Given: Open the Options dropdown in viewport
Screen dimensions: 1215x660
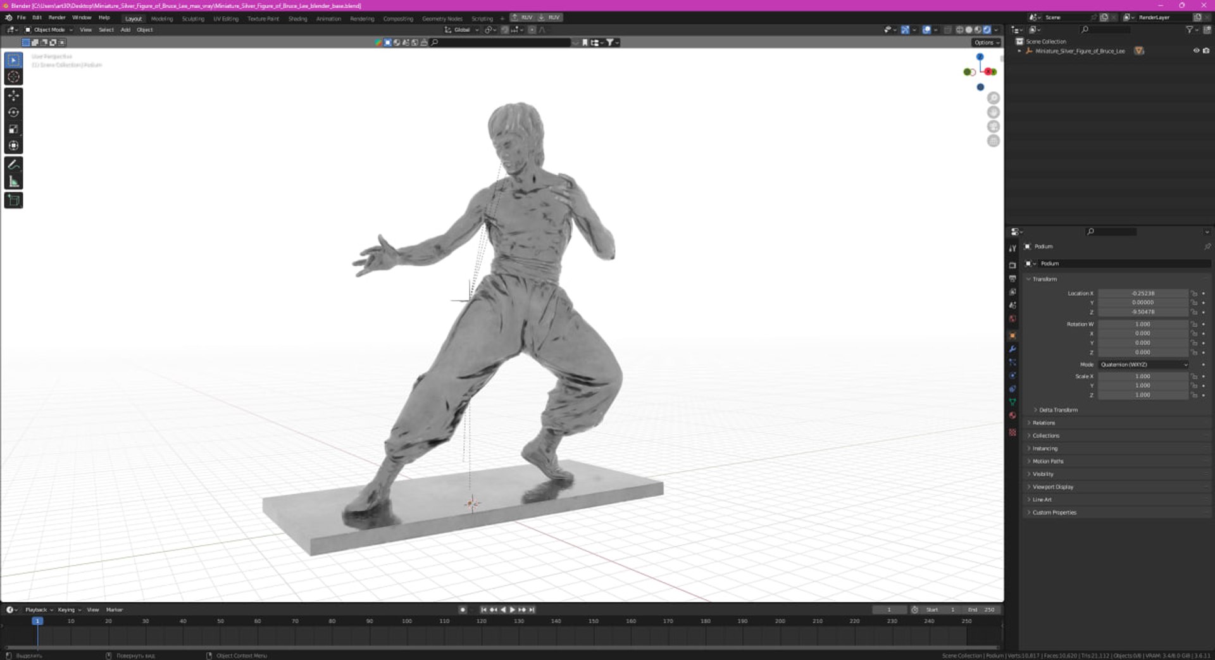Looking at the screenshot, I should coord(986,42).
